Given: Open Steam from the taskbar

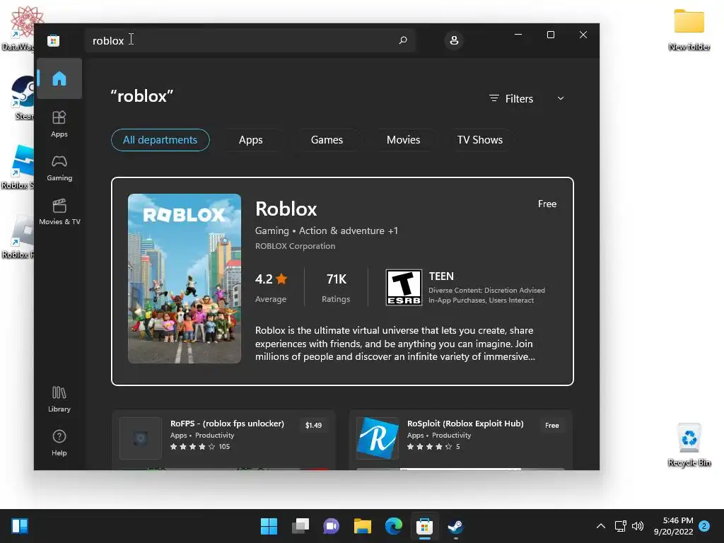Looking at the screenshot, I should point(456,526).
